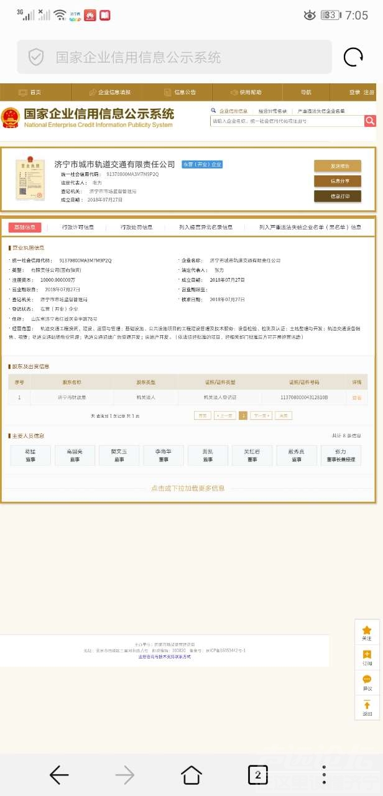Click the 发送报告 button

click(x=338, y=166)
